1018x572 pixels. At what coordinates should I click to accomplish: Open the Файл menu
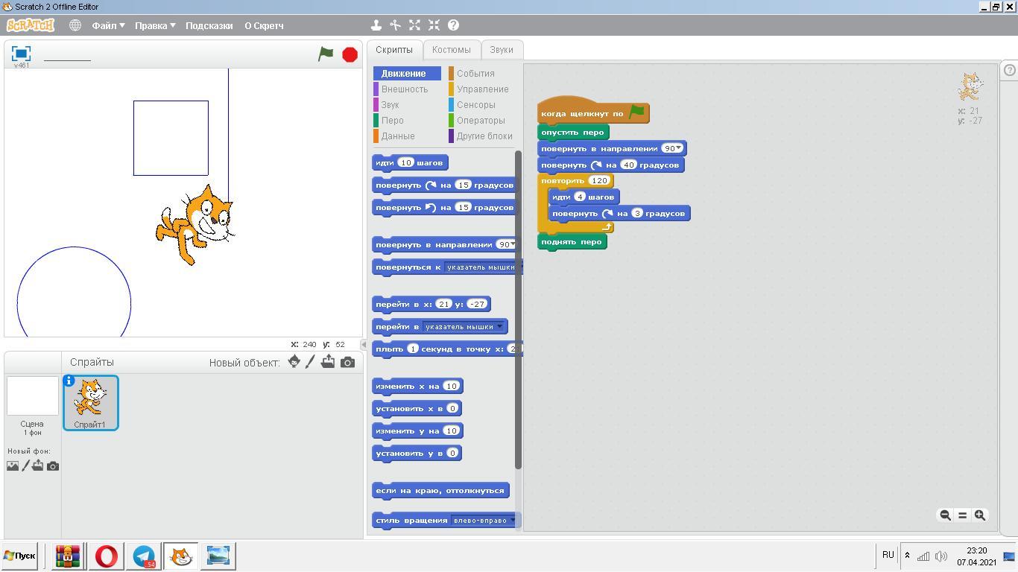point(108,25)
